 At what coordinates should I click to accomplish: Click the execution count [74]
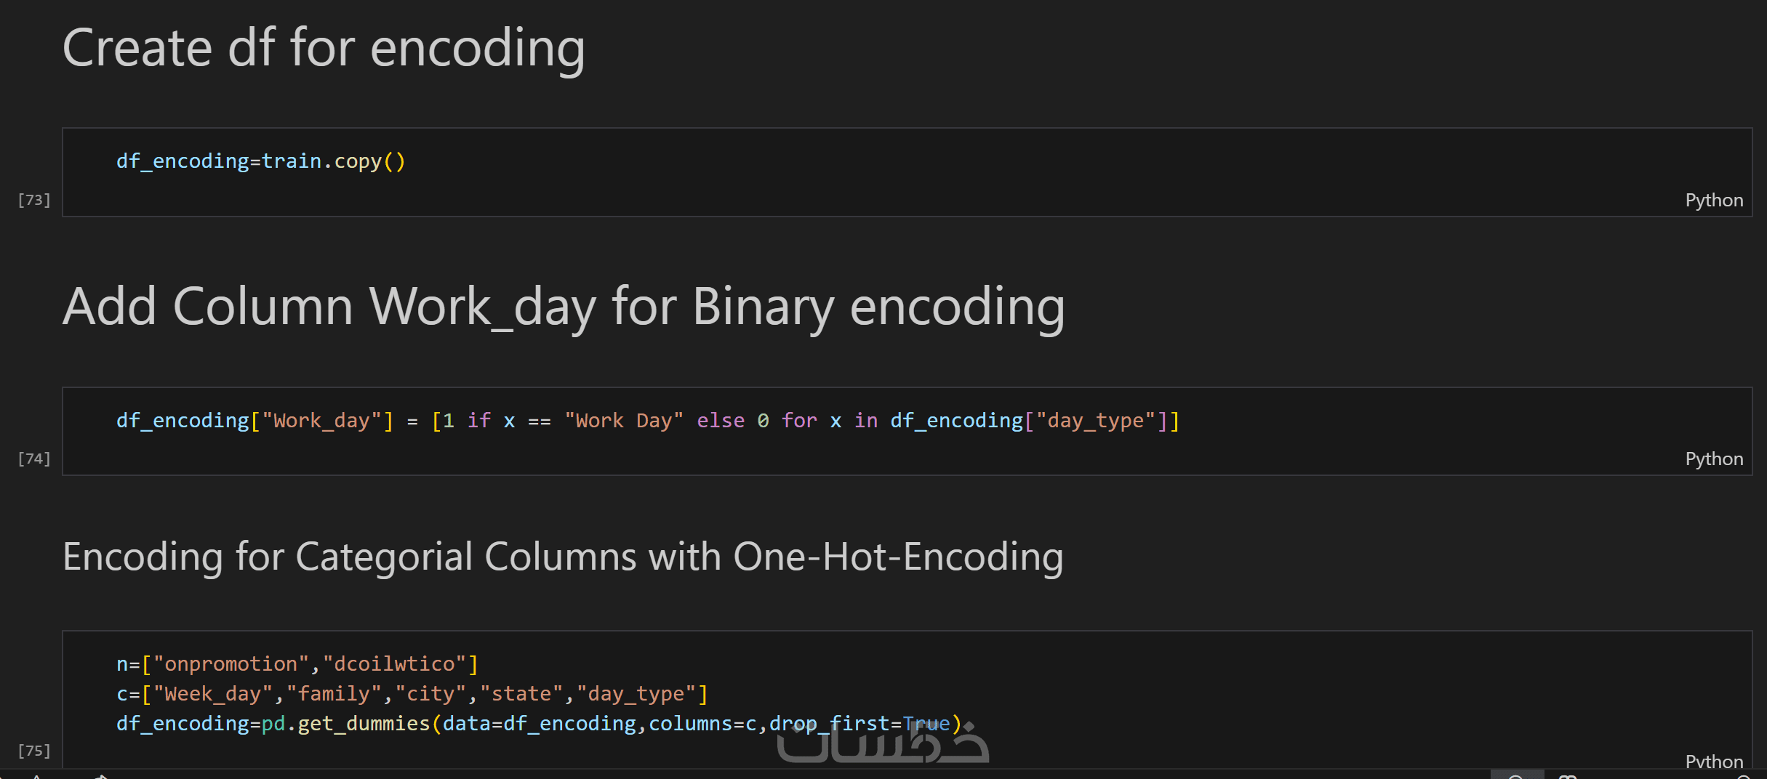tap(34, 459)
